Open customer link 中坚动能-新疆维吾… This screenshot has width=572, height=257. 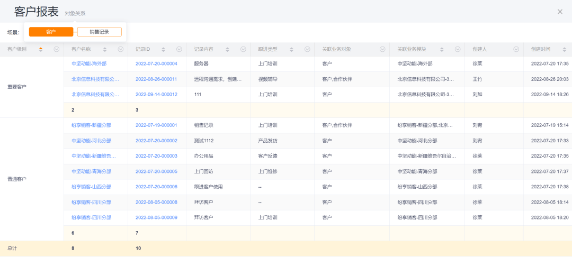(94, 156)
